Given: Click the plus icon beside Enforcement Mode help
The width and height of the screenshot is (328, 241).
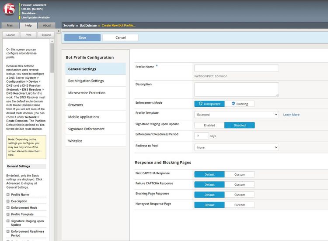Looking at the screenshot, I should tap(8, 208).
